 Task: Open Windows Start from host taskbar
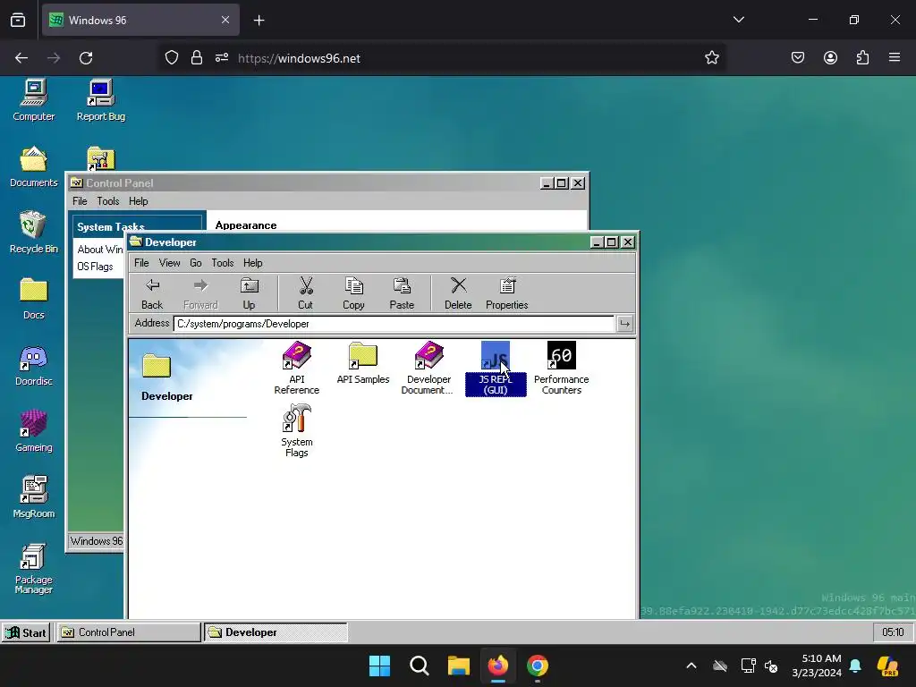point(379,666)
